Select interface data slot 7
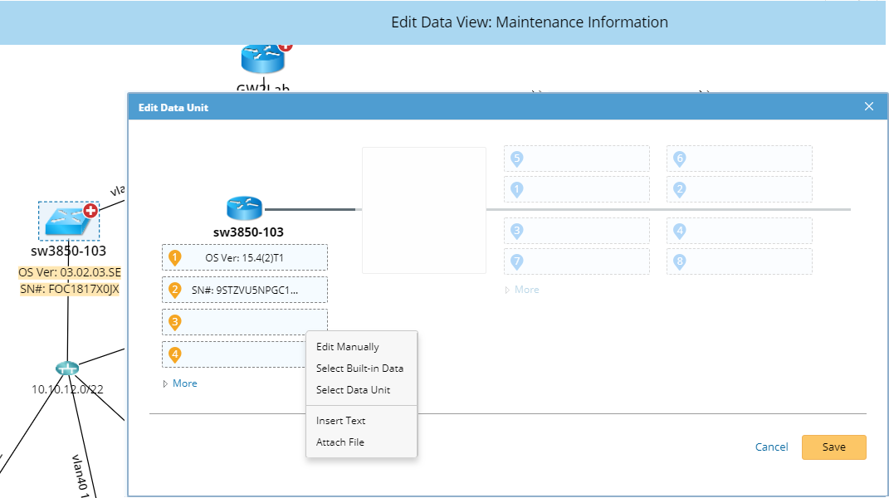 [x=577, y=261]
